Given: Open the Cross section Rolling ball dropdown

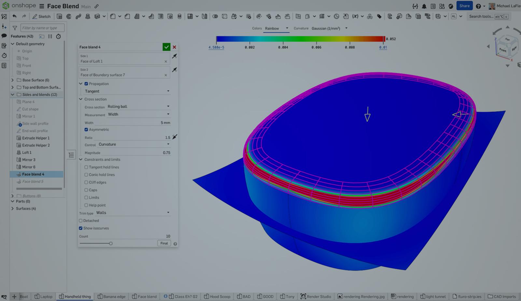Looking at the screenshot, I should pyautogui.click(x=138, y=106).
